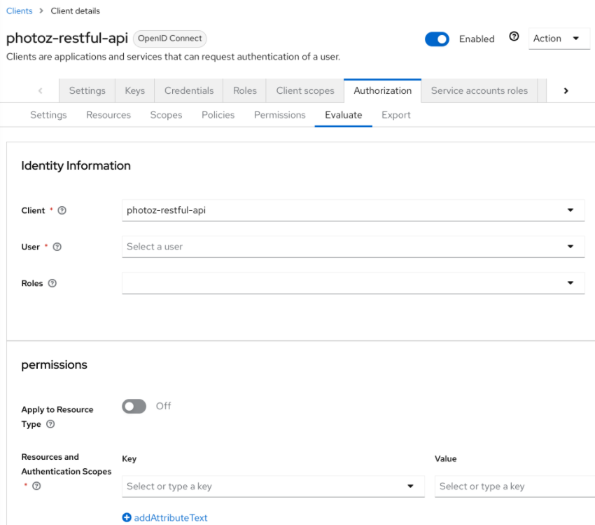Screen dimensions: 595x525
Task: Go to Clients breadcrumb link
Action: [x=19, y=11]
